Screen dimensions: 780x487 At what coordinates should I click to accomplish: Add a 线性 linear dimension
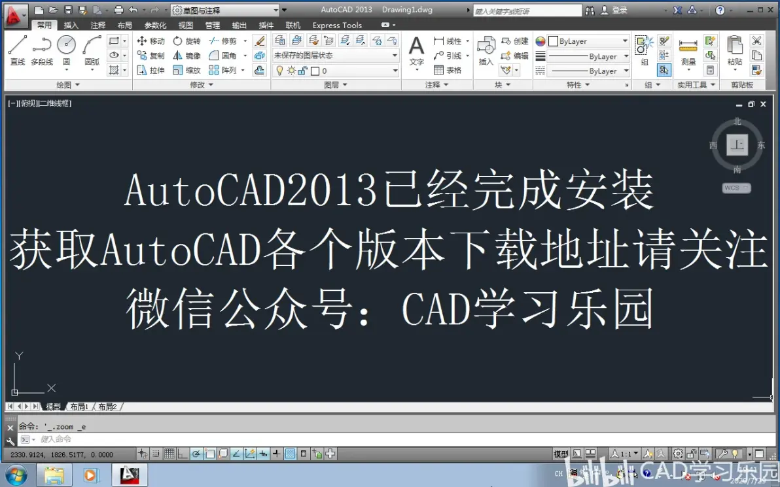448,41
